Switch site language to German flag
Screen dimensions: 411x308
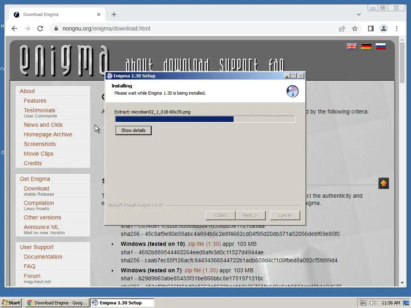(x=366, y=47)
